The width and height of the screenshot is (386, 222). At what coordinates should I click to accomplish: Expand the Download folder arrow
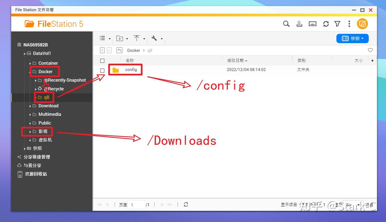point(30,106)
